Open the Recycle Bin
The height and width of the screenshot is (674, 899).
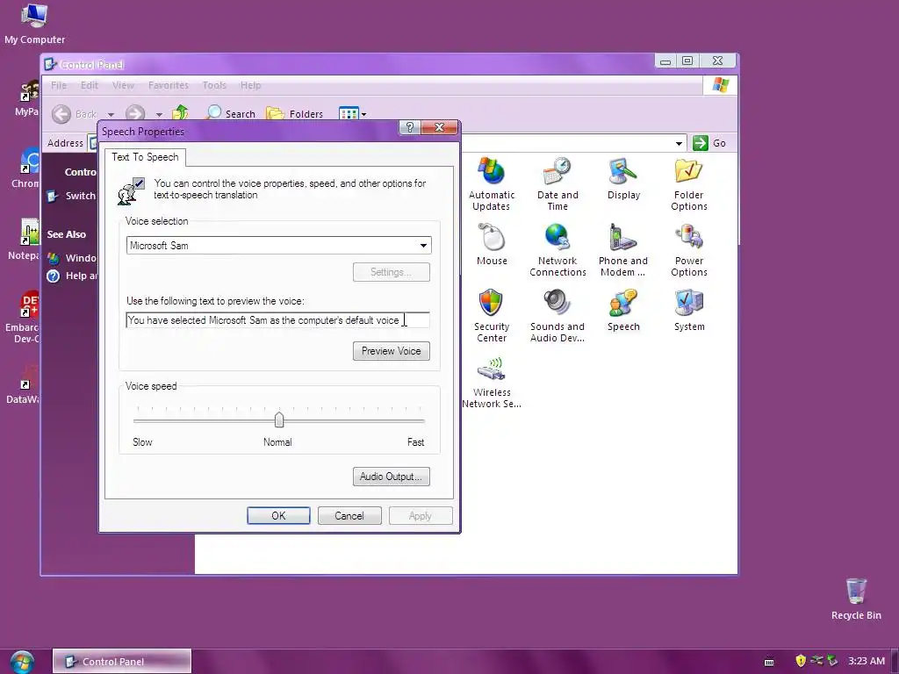[x=855, y=599]
